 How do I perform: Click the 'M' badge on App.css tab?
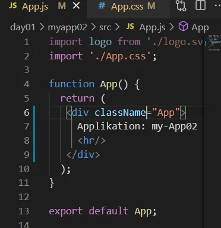click(x=151, y=6)
